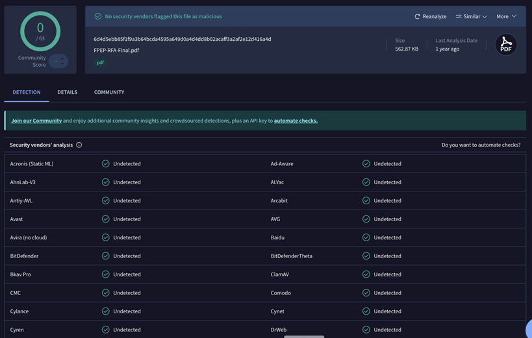Expand the Similar dropdown
Image resolution: width=532 pixels, height=338 pixels.
click(471, 16)
